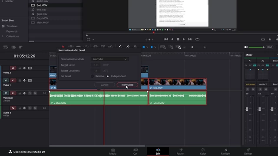The width and height of the screenshot is (278, 156).
Task: Click the blue marker icon
Action: (152, 47)
